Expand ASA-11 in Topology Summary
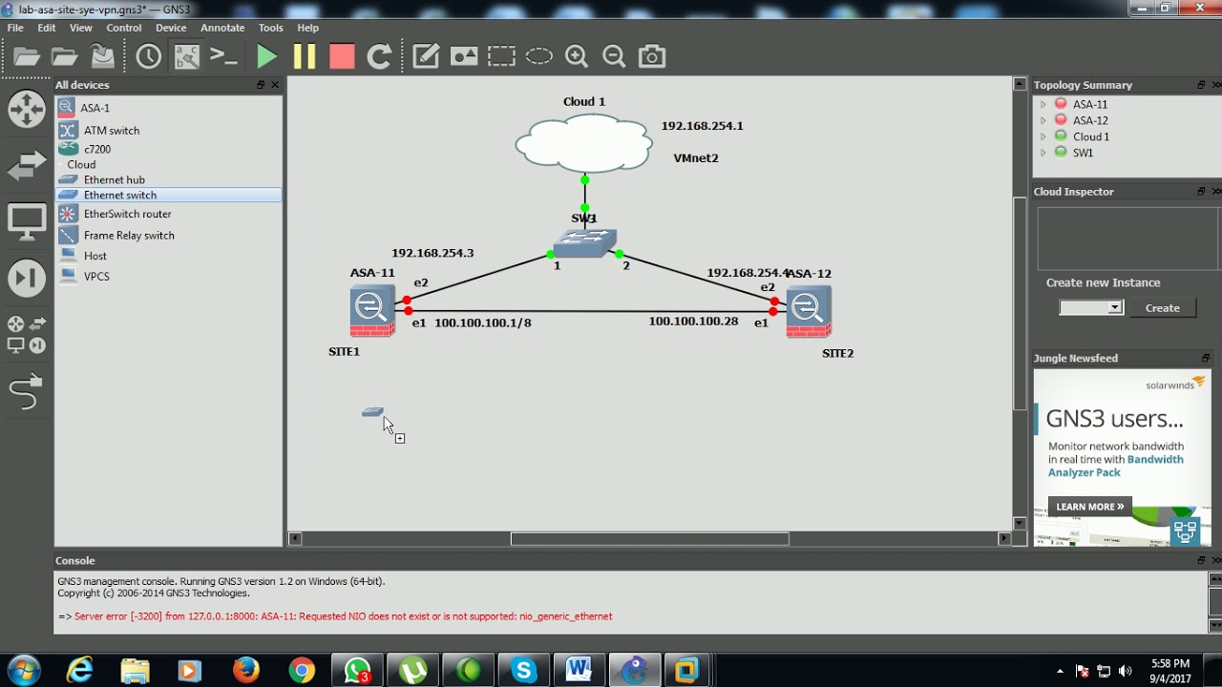The image size is (1222, 687). pyautogui.click(x=1043, y=105)
